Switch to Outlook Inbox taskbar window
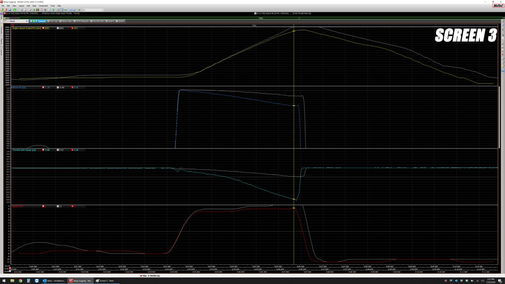Screen dimensions: 505x284 (54, 281)
